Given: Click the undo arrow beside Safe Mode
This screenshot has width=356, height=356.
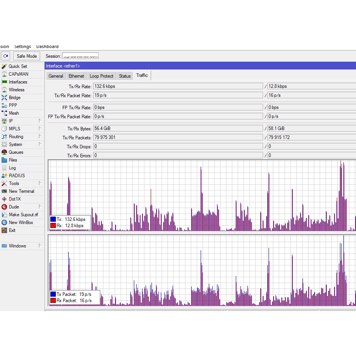Looking at the screenshot, I should (6, 55).
